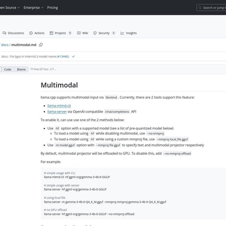Click the '# no GPU offload' comment
This screenshot has width=226, height=226.
[x=55, y=210]
